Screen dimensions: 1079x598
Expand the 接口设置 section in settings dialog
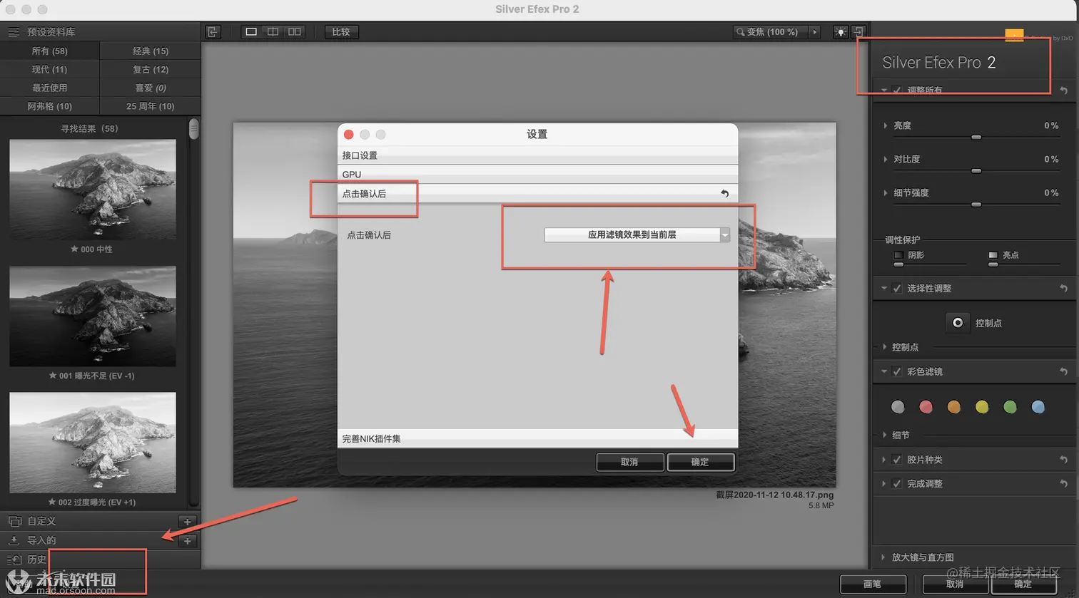coord(537,155)
